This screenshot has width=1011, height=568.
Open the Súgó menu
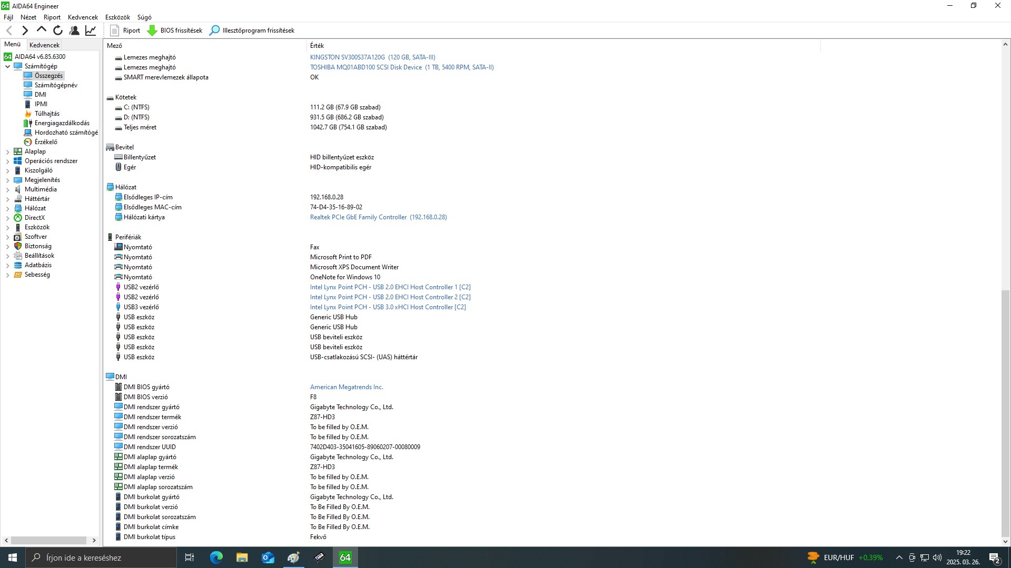(x=144, y=17)
